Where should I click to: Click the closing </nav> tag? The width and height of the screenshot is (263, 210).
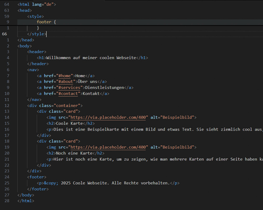pos(34,100)
